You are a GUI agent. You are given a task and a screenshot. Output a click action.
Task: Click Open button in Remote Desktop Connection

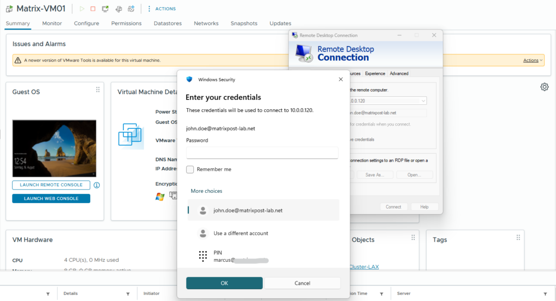(414, 174)
